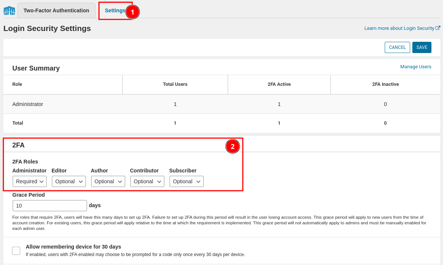
Task: Enable remembering device for 30 days checkbox
Action: [16, 251]
